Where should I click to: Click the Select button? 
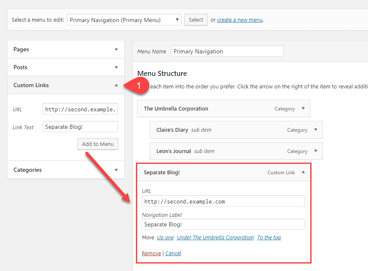tap(196, 20)
